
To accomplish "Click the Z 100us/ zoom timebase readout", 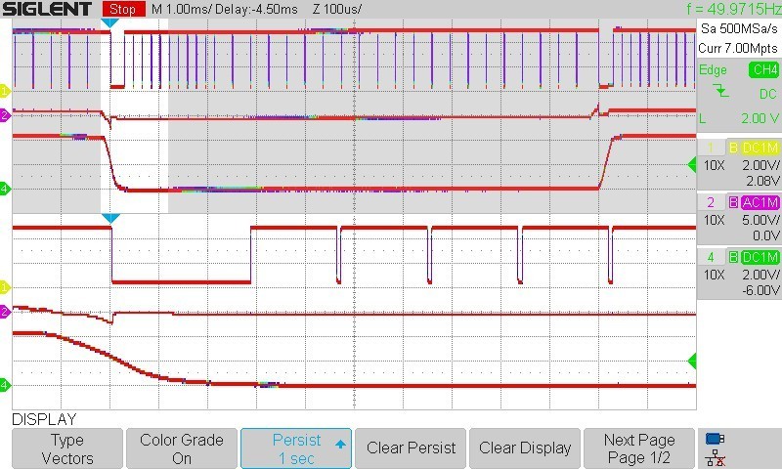I will point(337,9).
